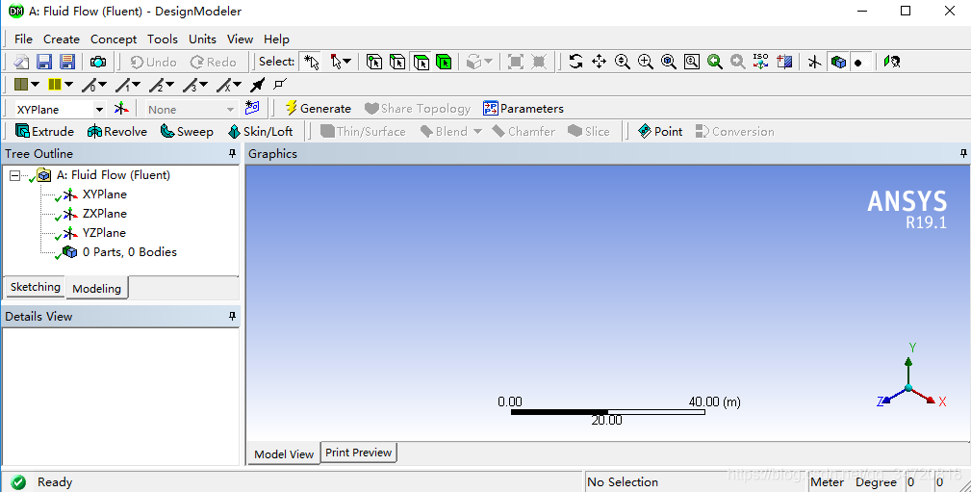Set the isometric ISO view
Image resolution: width=971 pixels, height=492 pixels.
pos(760,62)
